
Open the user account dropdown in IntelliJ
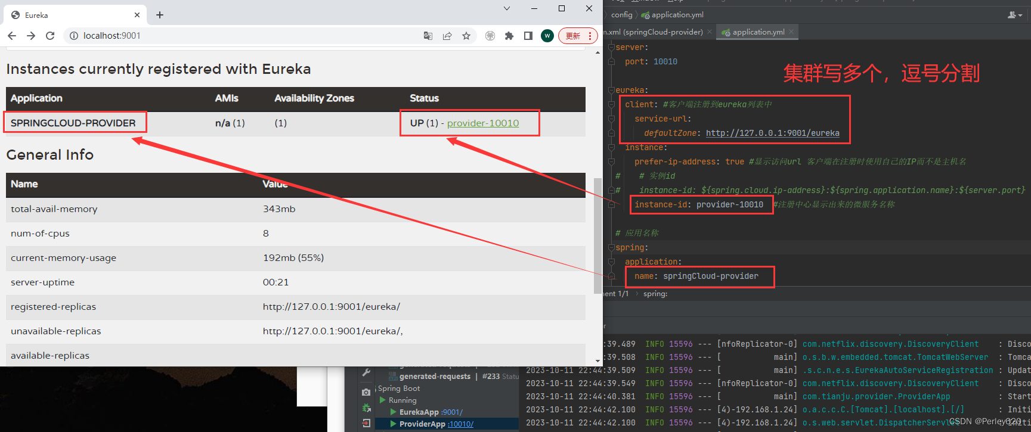(x=1015, y=15)
